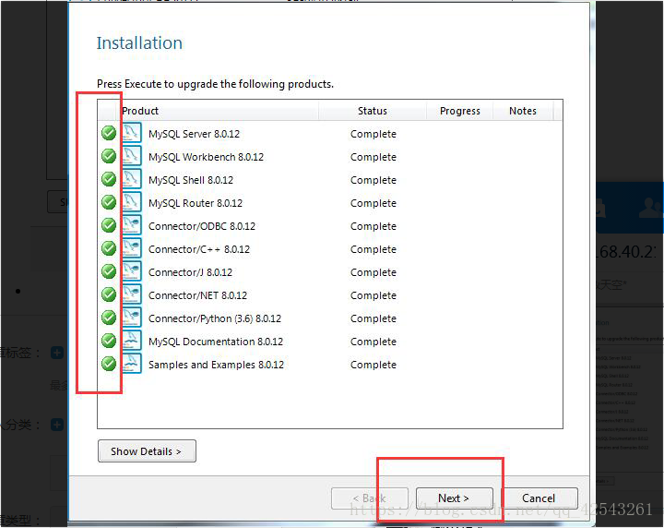
Task: Select the MySQL Shell 8.0.12 row text
Action: click(x=191, y=180)
